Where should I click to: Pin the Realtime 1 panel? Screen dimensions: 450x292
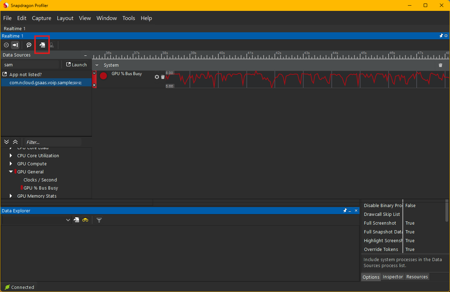[441, 36]
